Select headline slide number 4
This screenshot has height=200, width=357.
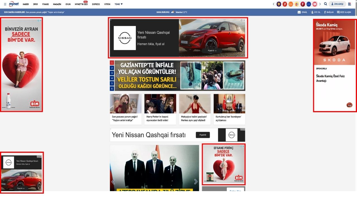coord(112,78)
